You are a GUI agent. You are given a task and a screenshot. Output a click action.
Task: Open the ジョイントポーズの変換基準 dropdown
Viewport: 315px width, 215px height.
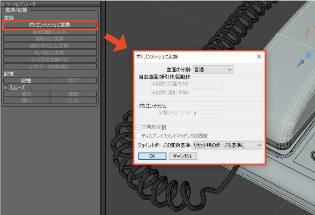coord(228,145)
